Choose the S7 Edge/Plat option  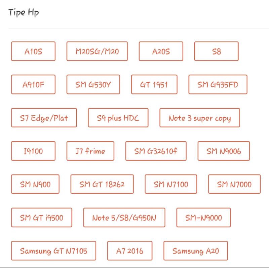click(44, 118)
